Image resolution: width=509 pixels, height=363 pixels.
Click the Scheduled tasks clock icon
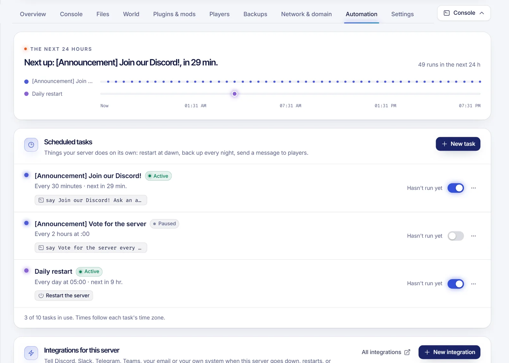(x=31, y=145)
